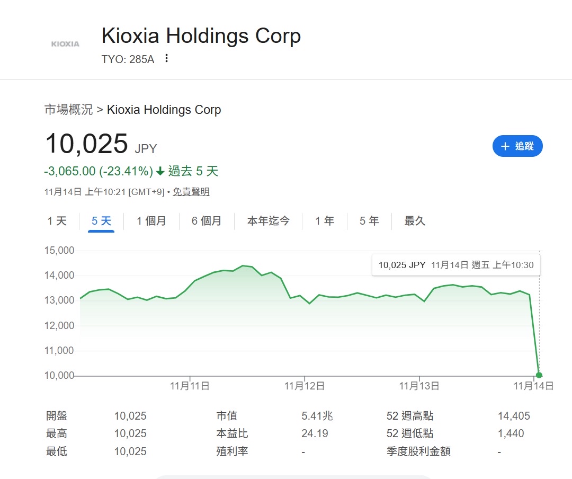Viewport: 572px width, 479px height.
Task: Switch to the 1 個月 chart range
Action: [x=151, y=221]
